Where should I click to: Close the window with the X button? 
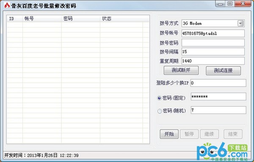point(243,4)
